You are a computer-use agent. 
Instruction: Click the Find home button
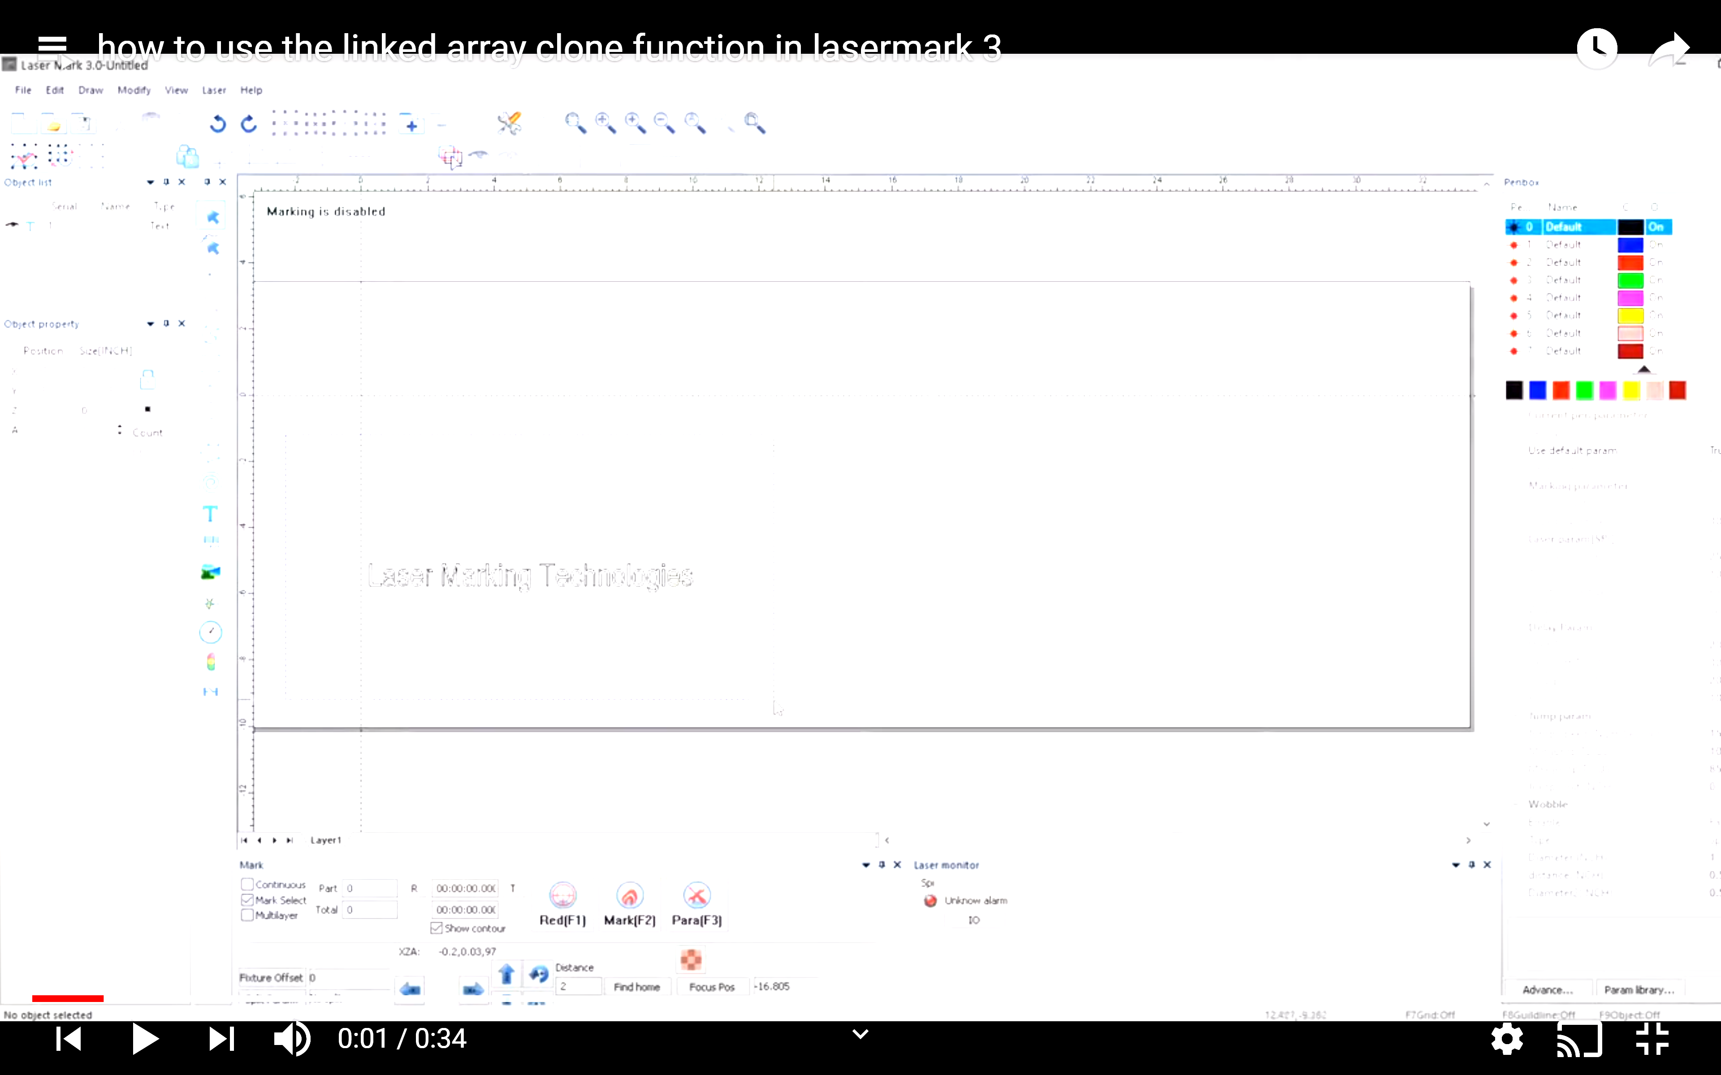pyautogui.click(x=636, y=987)
